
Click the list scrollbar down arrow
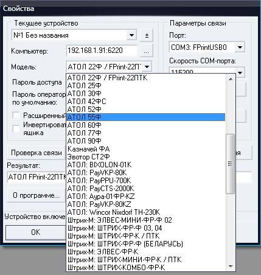pos(231,266)
